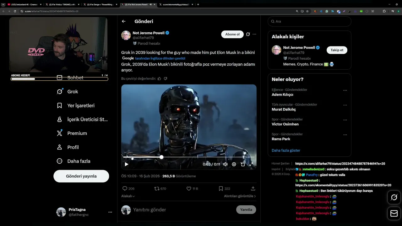Open more options for Adem Kılıçcı trend

click(345, 90)
